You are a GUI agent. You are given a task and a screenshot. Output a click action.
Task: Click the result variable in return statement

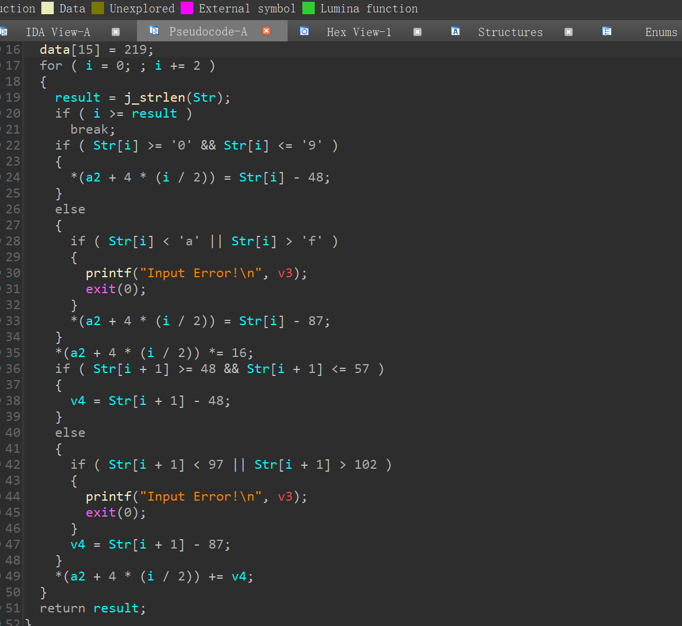116,608
